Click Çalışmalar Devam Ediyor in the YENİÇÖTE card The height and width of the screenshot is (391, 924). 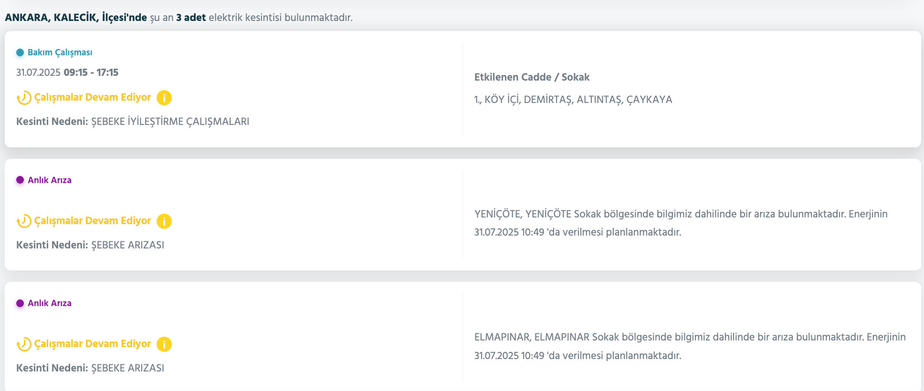point(93,221)
